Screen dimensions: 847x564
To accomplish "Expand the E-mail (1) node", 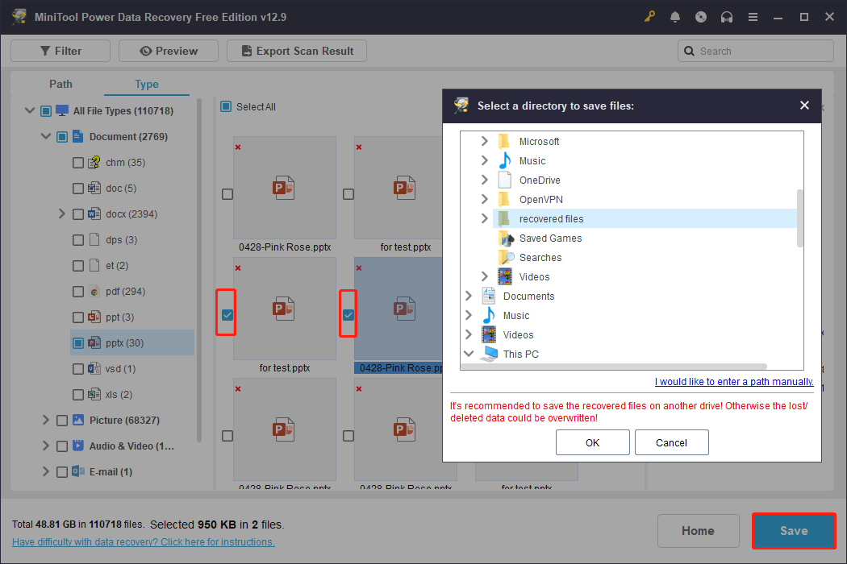I will (x=45, y=471).
